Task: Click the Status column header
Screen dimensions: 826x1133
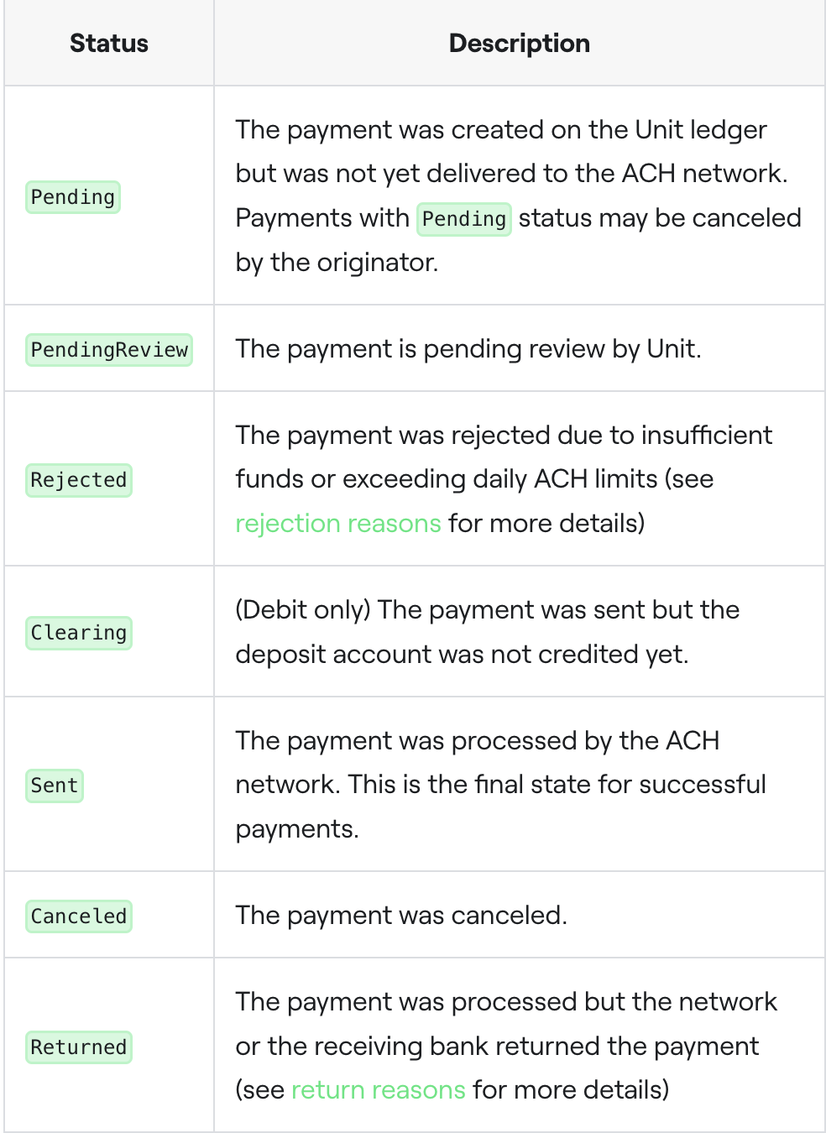Action: (x=109, y=43)
